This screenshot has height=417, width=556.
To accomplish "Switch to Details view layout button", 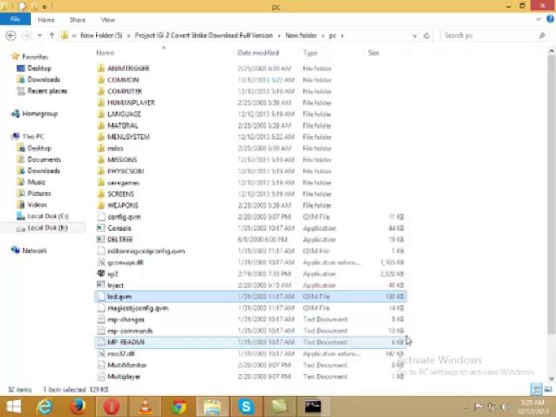I will (x=537, y=389).
